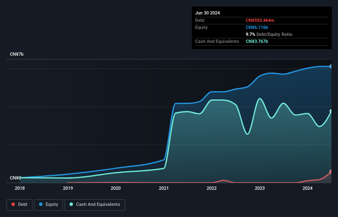Click the CN¥7b y-axis label
This screenshot has width=338, height=217.
point(16,54)
